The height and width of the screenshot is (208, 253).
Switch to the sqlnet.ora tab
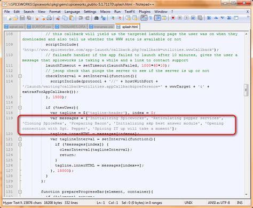point(14,27)
